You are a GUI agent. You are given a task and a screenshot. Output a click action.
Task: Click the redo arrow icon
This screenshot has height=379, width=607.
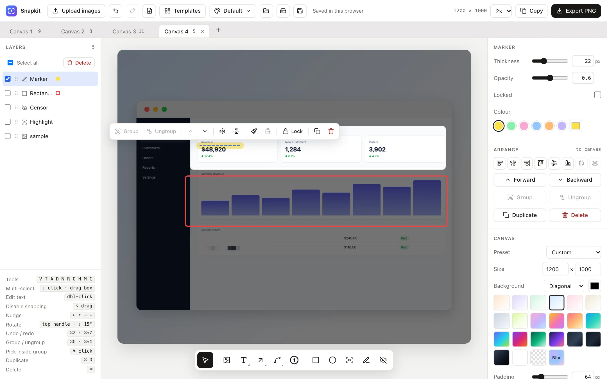point(132,11)
